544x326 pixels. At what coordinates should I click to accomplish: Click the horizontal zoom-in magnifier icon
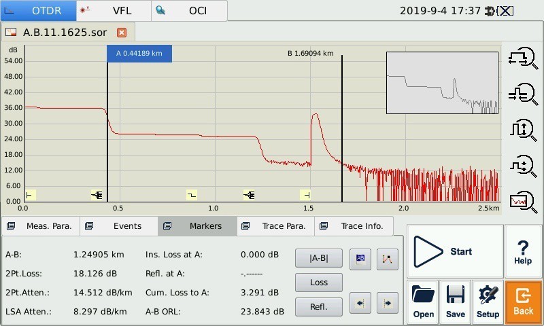[522, 58]
